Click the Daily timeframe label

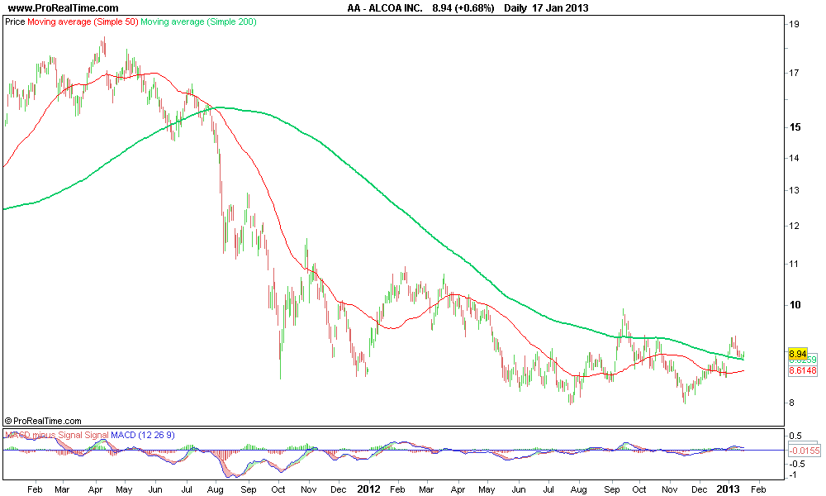[x=515, y=8]
